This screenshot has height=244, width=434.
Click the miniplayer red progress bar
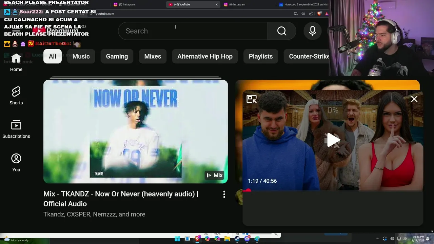333,191
